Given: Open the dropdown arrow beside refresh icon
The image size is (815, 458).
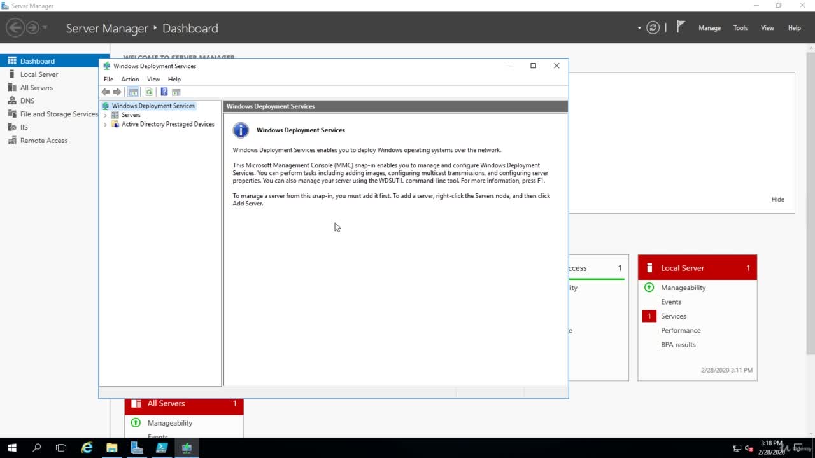Looking at the screenshot, I should pyautogui.click(x=639, y=28).
